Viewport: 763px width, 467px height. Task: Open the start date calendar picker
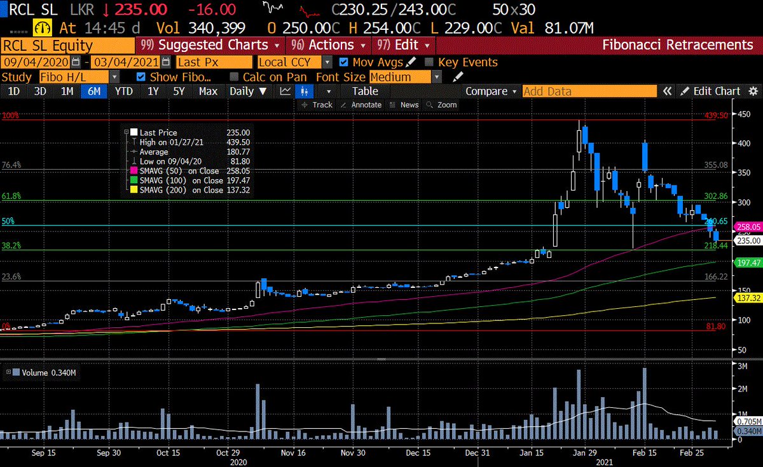click(x=76, y=62)
